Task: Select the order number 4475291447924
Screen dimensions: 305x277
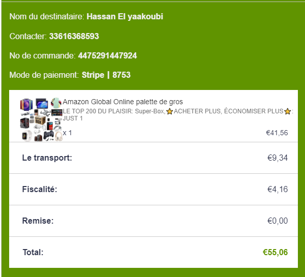Action: point(107,56)
